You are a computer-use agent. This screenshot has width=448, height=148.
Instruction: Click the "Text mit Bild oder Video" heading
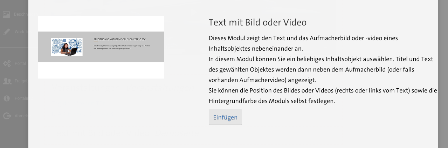257,23
